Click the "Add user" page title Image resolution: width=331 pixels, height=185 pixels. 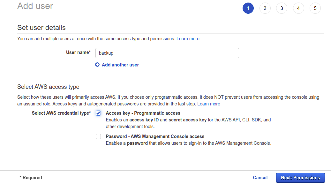35,6
